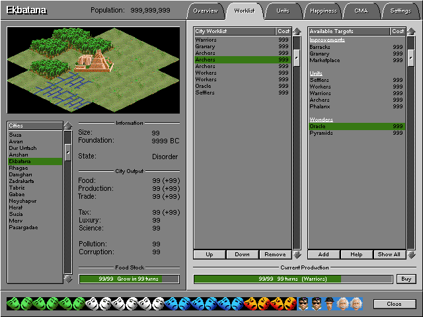Close the city dialog
The width and height of the screenshot is (423, 317).
point(394,304)
